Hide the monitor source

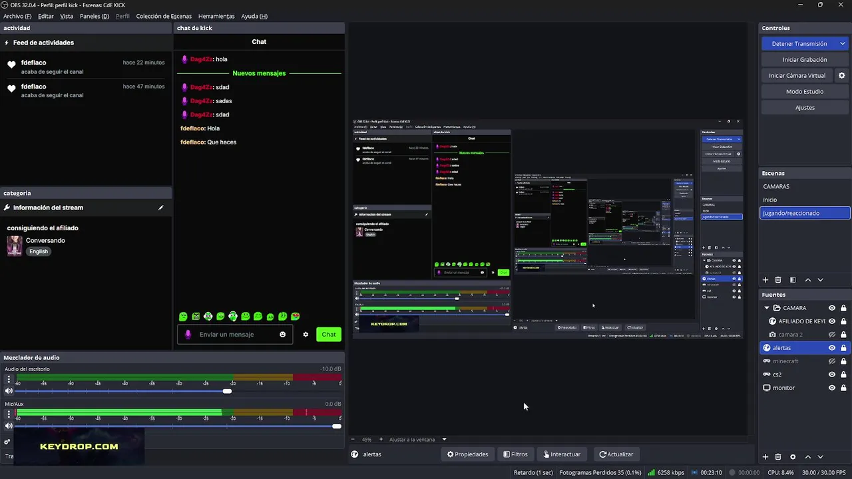pos(831,388)
